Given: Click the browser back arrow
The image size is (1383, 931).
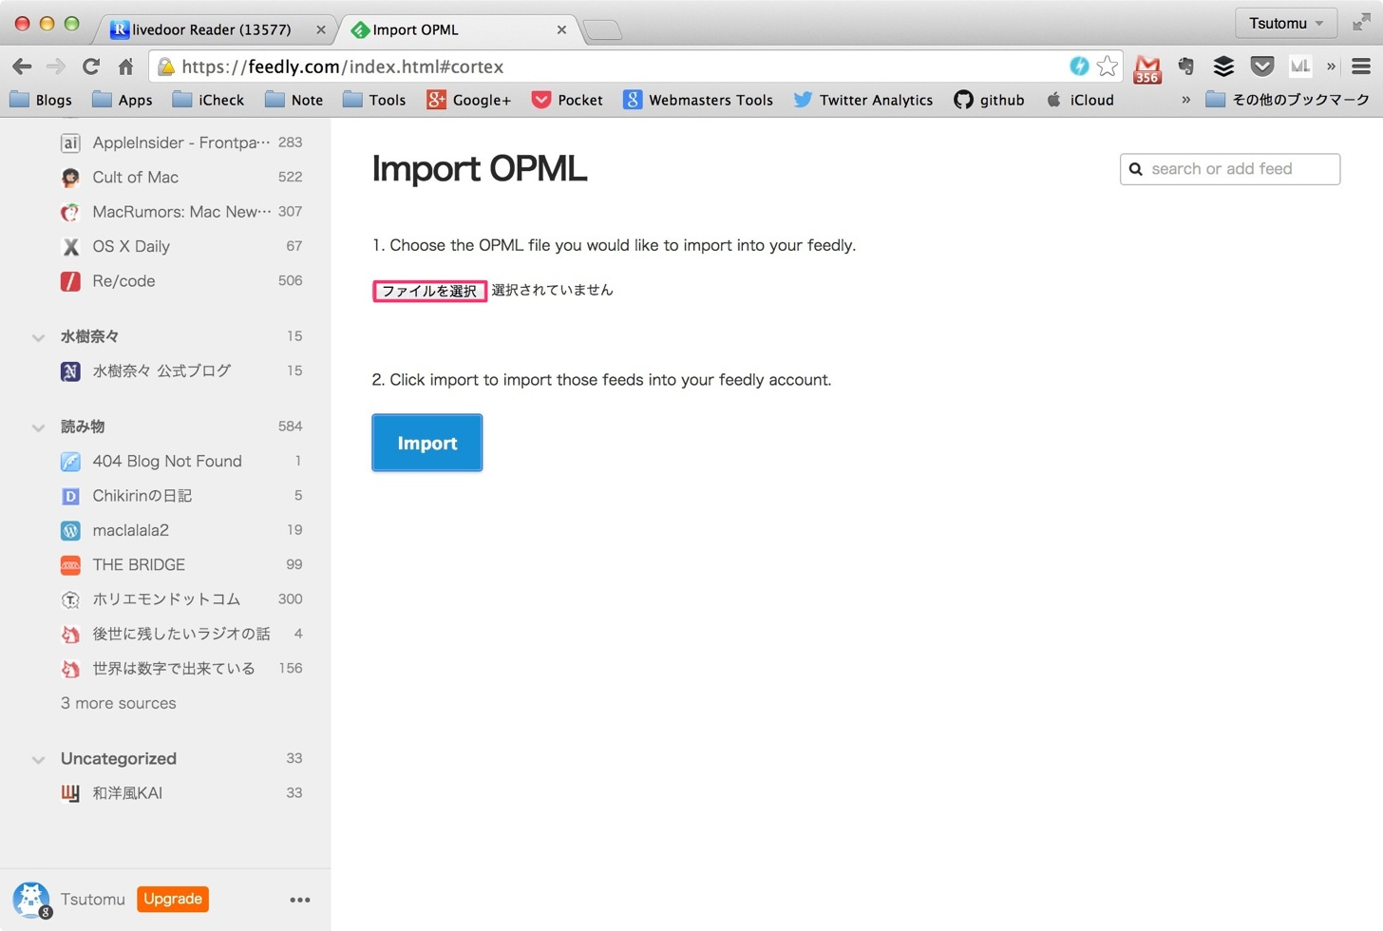Looking at the screenshot, I should pos(22,66).
